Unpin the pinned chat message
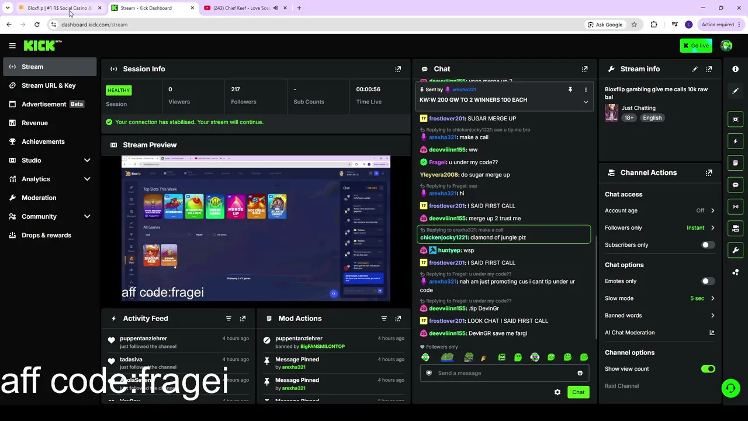 coord(570,89)
